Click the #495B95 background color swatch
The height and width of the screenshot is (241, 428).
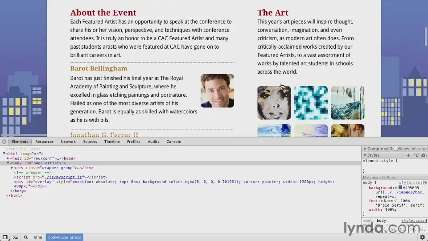click(400, 188)
